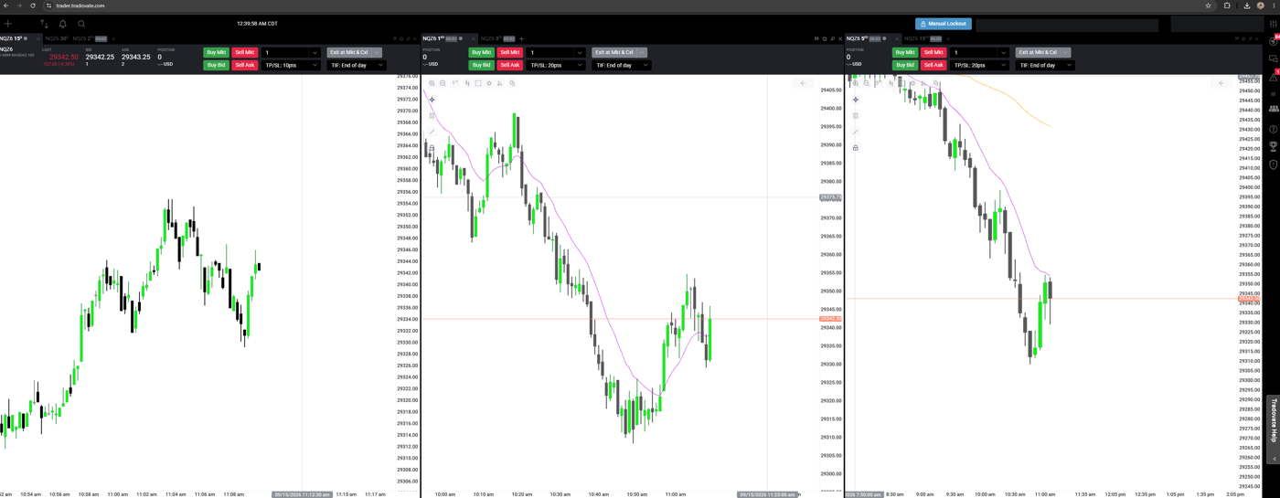Toggle the lock icon in the right chart sidebar
1280x498 pixels.
[x=856, y=148]
